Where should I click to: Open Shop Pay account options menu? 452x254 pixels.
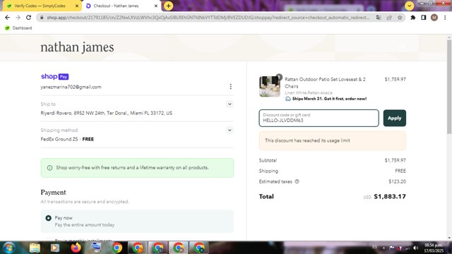point(230,87)
